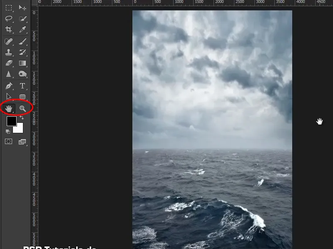Select the Rounded Rectangle shape tool
This screenshot has width=333, height=249.
point(22,97)
